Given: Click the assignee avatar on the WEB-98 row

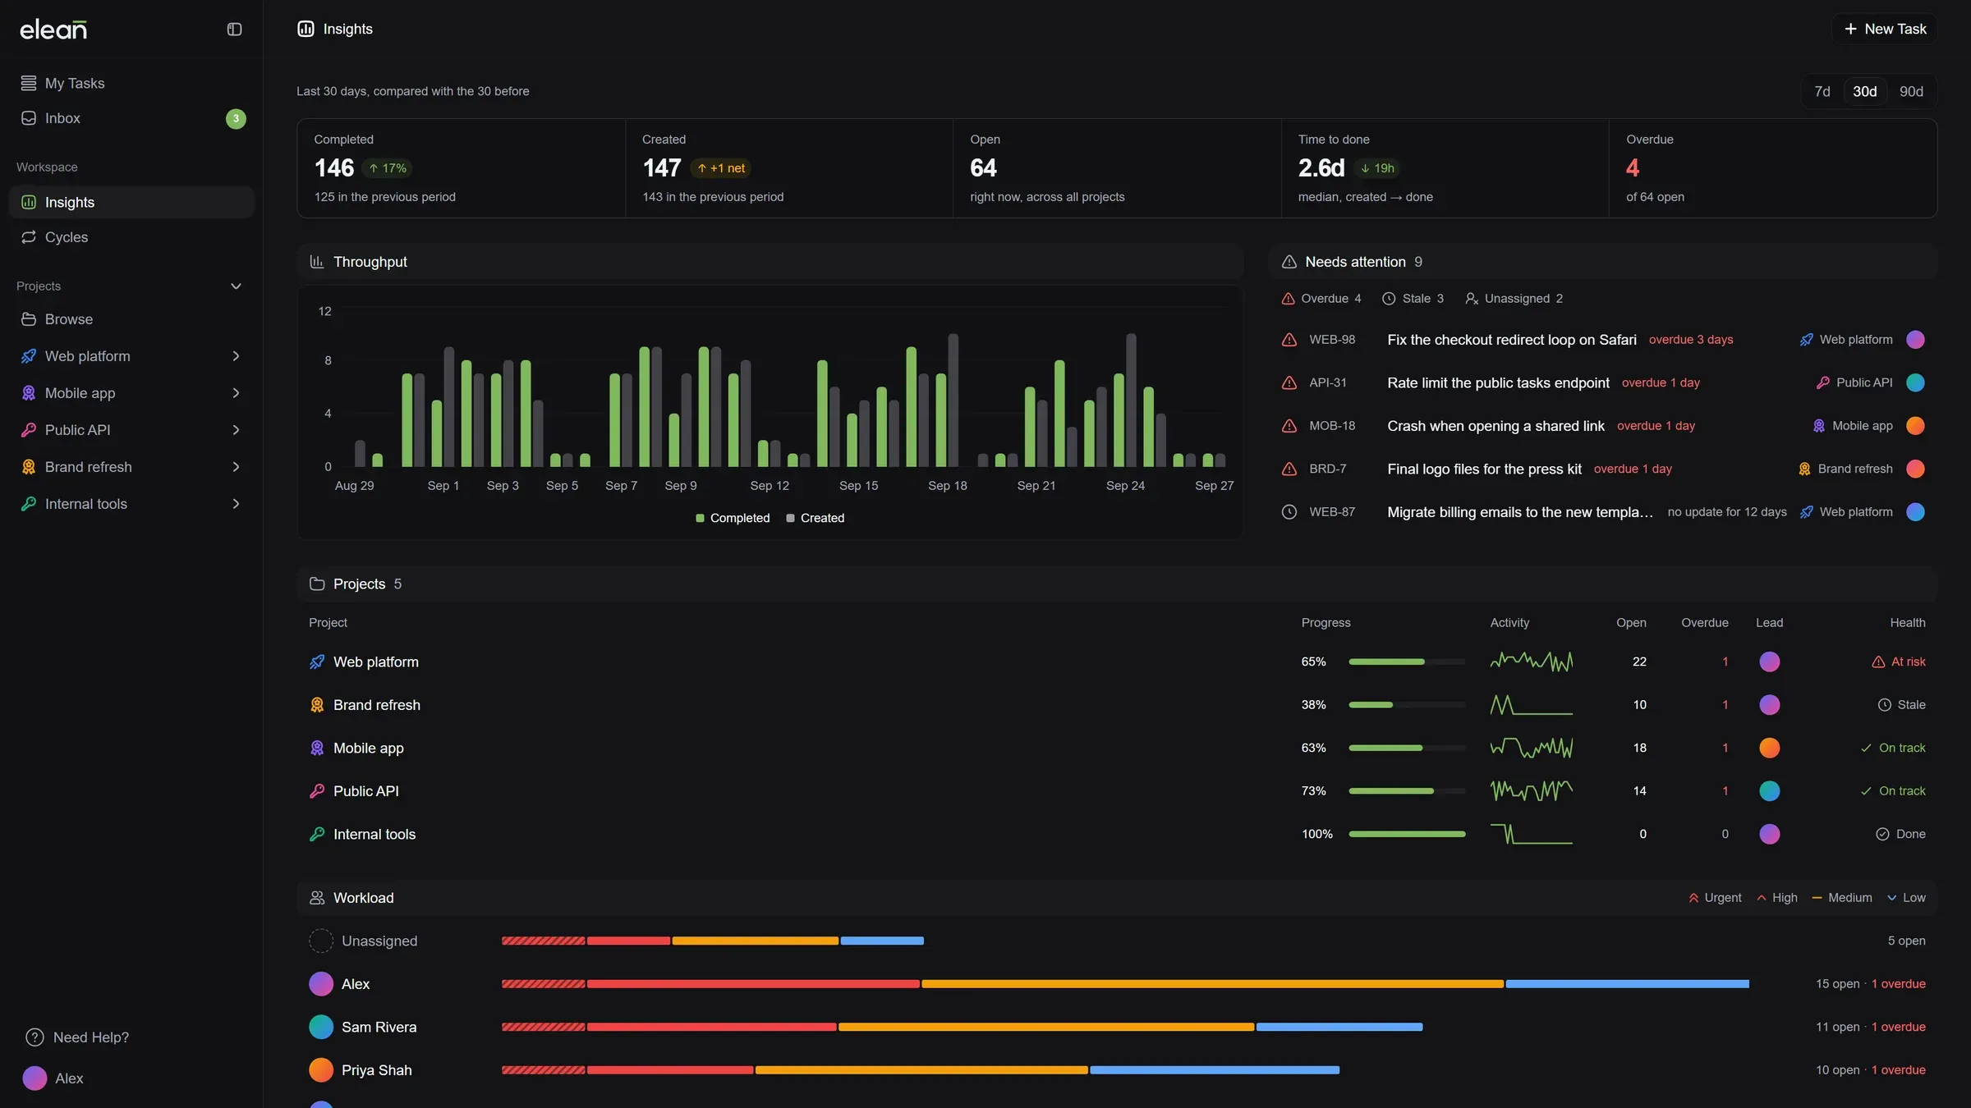Looking at the screenshot, I should pyautogui.click(x=1915, y=340).
